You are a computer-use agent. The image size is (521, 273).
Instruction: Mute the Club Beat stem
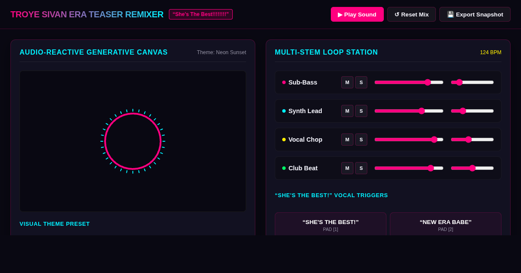347,168
